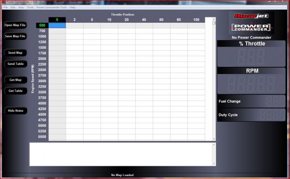Select the 3000 RPM row header

point(42,81)
